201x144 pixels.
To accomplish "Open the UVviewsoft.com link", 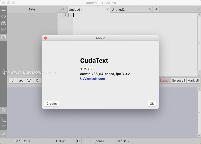I will (92, 79).
